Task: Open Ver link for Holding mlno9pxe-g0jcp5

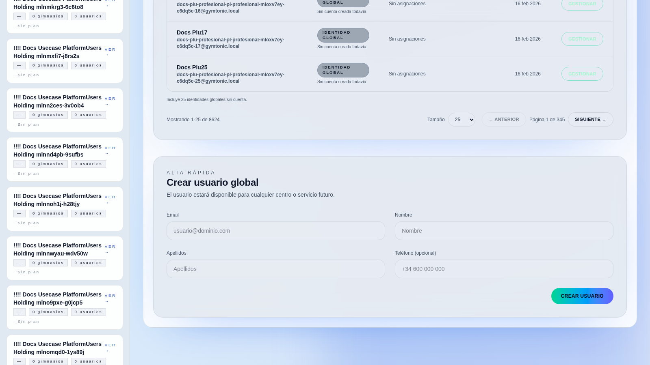Action: (110, 298)
